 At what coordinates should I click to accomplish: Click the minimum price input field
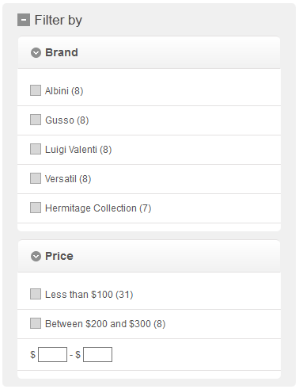coord(52,354)
